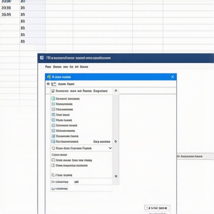The height and width of the screenshot is (214, 214).
Task: Select the first spreadsheet cell under the left column header
Action: click(x=10, y=8)
